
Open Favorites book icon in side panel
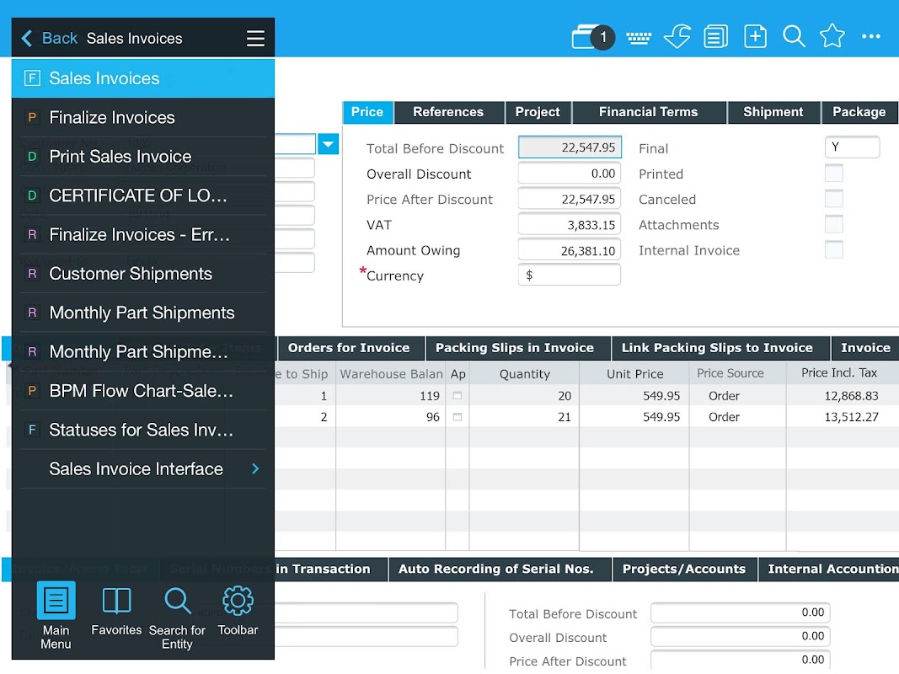pyautogui.click(x=116, y=612)
